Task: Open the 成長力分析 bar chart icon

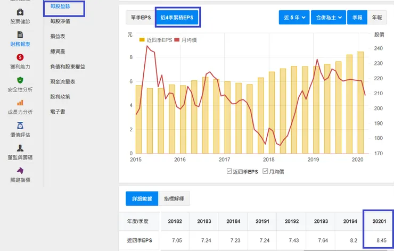Action: [20, 103]
